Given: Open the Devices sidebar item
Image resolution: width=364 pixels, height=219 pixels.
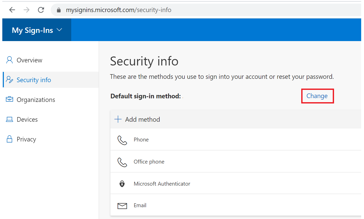Looking at the screenshot, I should [27, 119].
